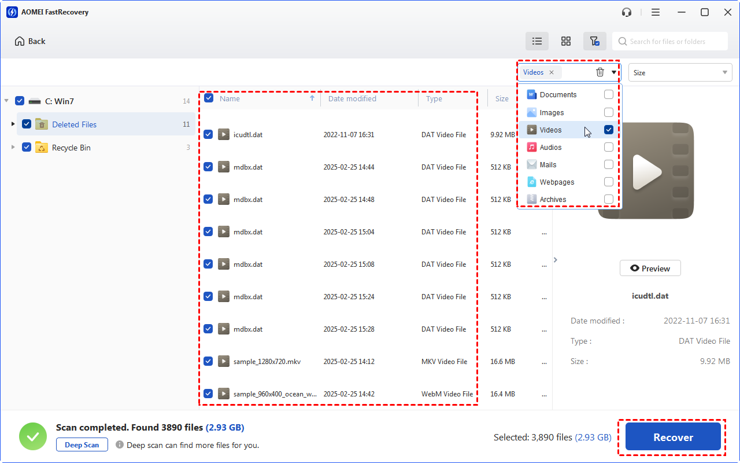
Task: Sort by Size column header
Action: click(x=502, y=98)
